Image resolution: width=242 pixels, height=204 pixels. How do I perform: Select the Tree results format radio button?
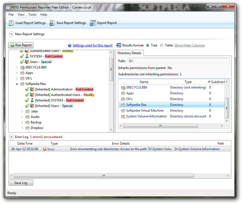coord(148,45)
